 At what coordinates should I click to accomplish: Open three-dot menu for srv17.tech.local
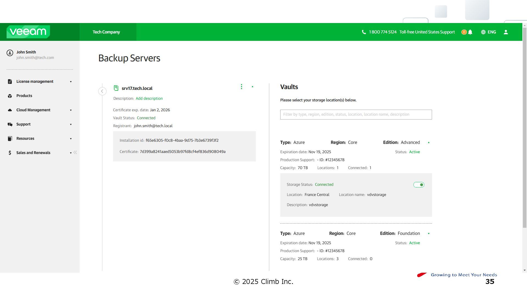click(x=242, y=87)
